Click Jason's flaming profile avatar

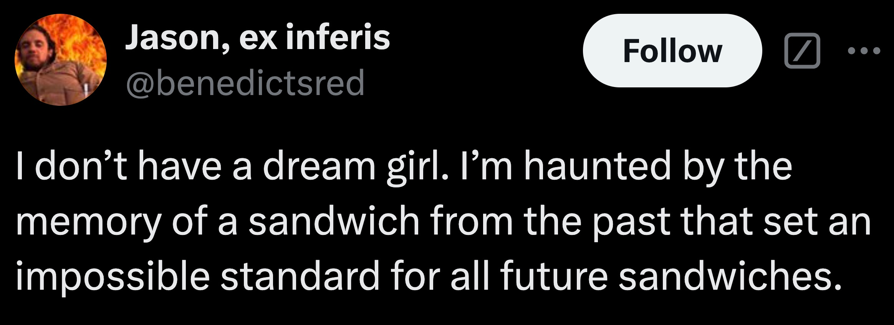[x=60, y=59]
